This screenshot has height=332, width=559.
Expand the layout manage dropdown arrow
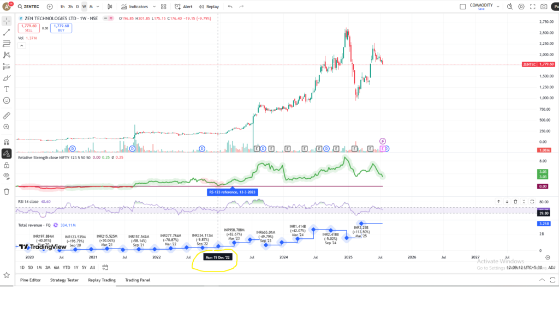click(498, 7)
